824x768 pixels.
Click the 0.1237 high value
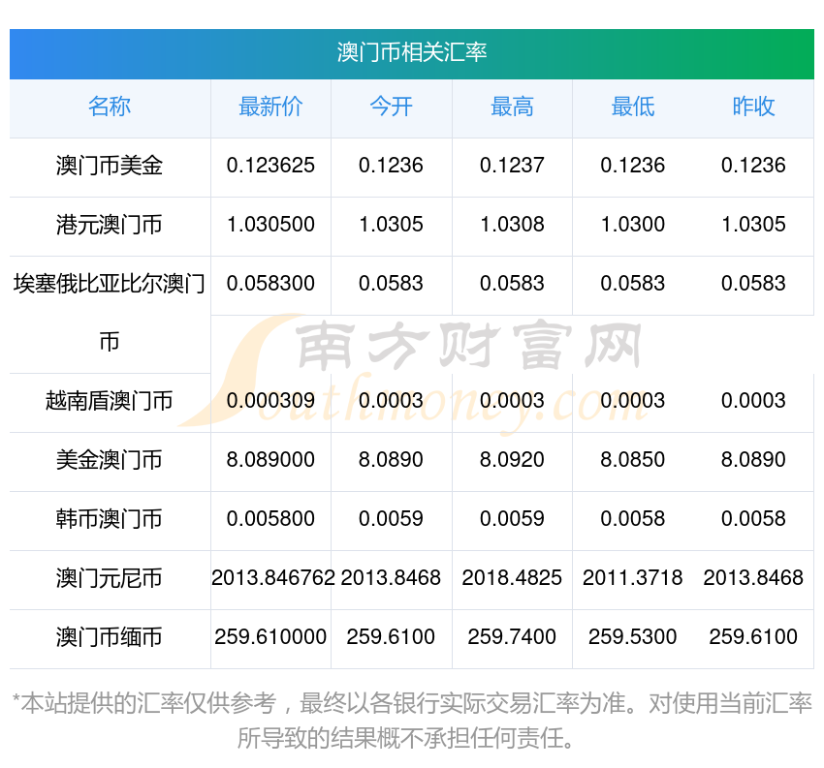512,166
